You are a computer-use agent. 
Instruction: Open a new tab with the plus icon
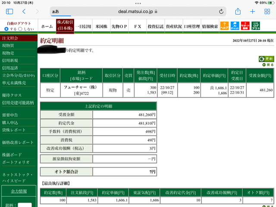[x=252, y=12]
